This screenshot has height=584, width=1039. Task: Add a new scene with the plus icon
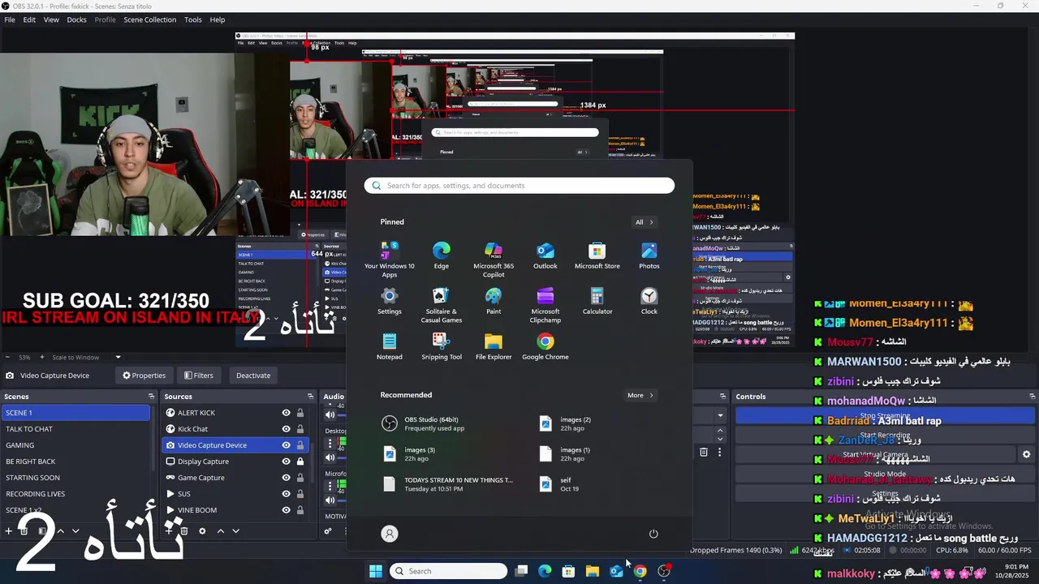[8, 531]
